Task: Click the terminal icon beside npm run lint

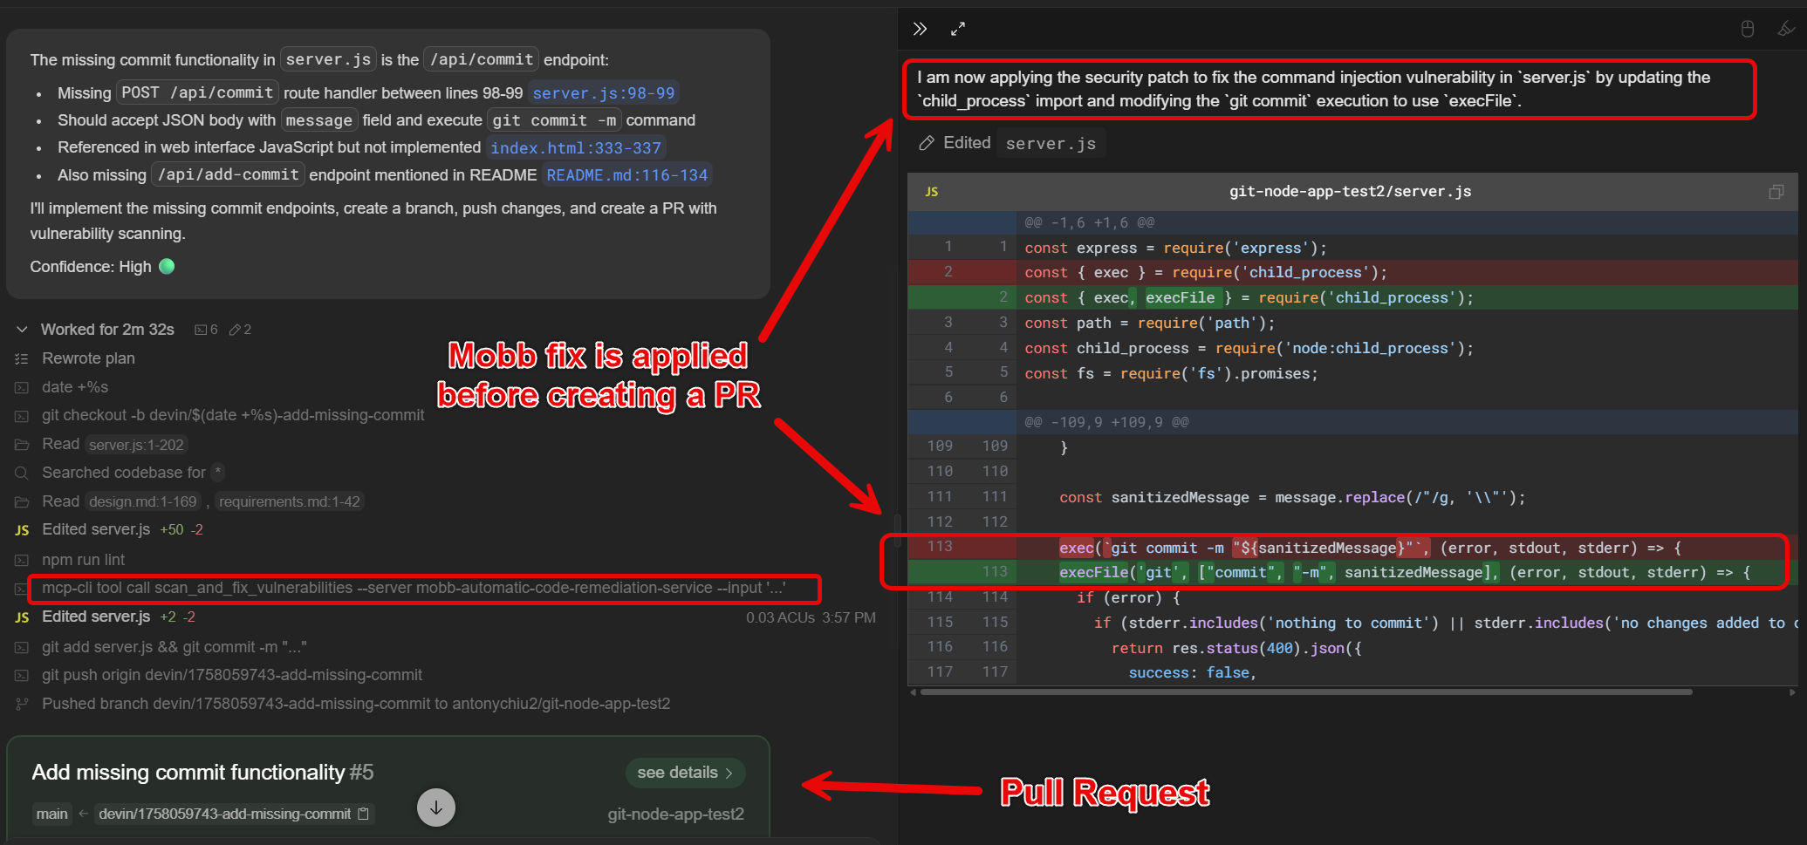Action: coord(22,560)
